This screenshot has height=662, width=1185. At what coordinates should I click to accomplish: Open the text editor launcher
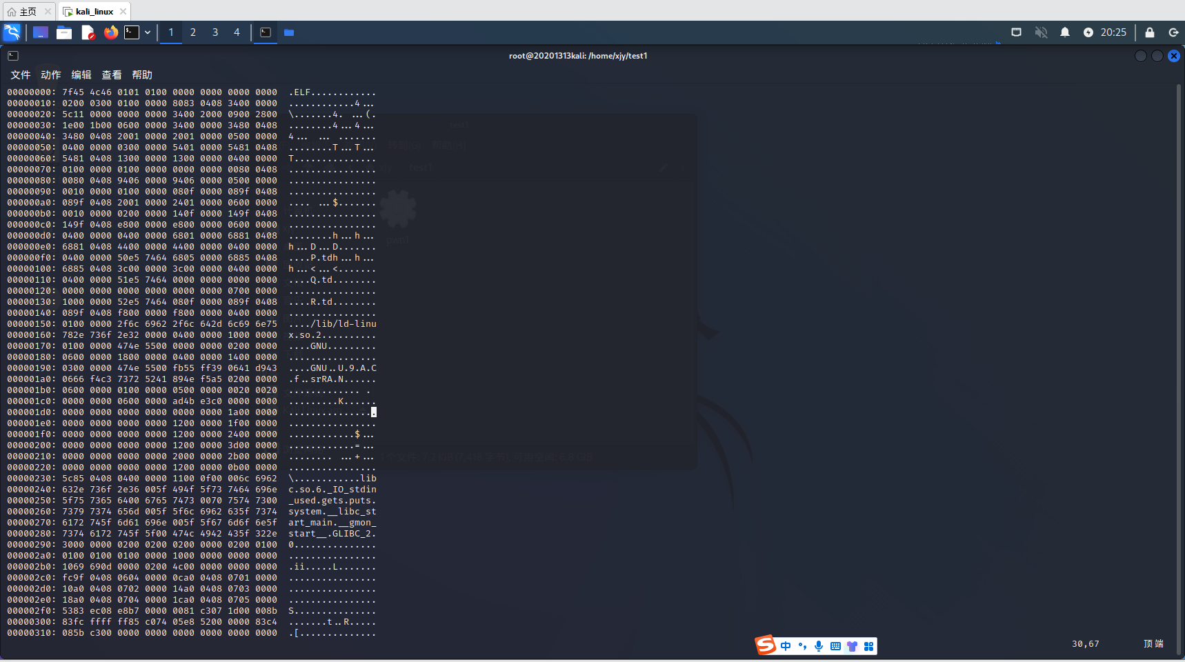pyautogui.click(x=88, y=32)
